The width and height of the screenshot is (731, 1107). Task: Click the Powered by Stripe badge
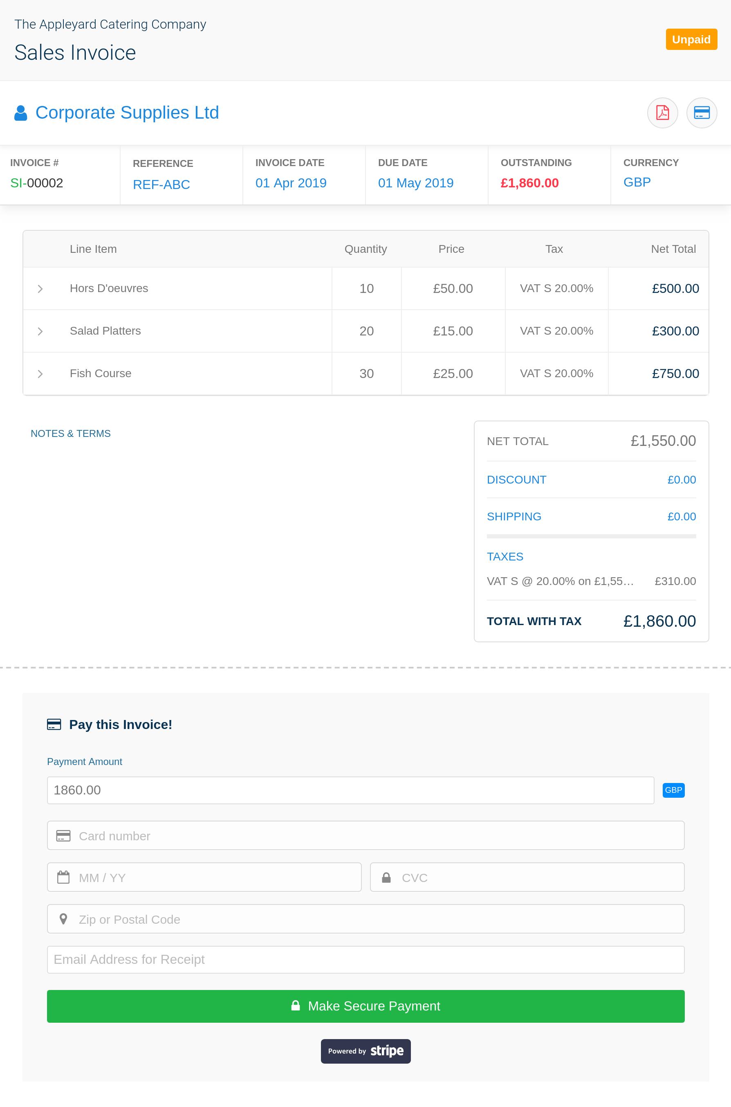(x=365, y=1051)
